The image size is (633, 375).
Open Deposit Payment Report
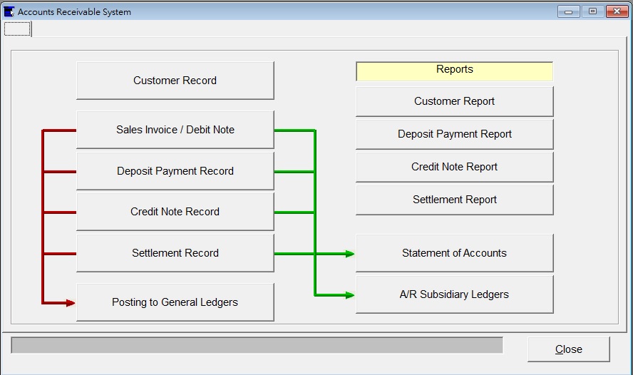(455, 134)
